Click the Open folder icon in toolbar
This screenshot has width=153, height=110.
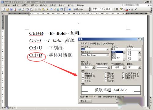(x=7, y=9)
